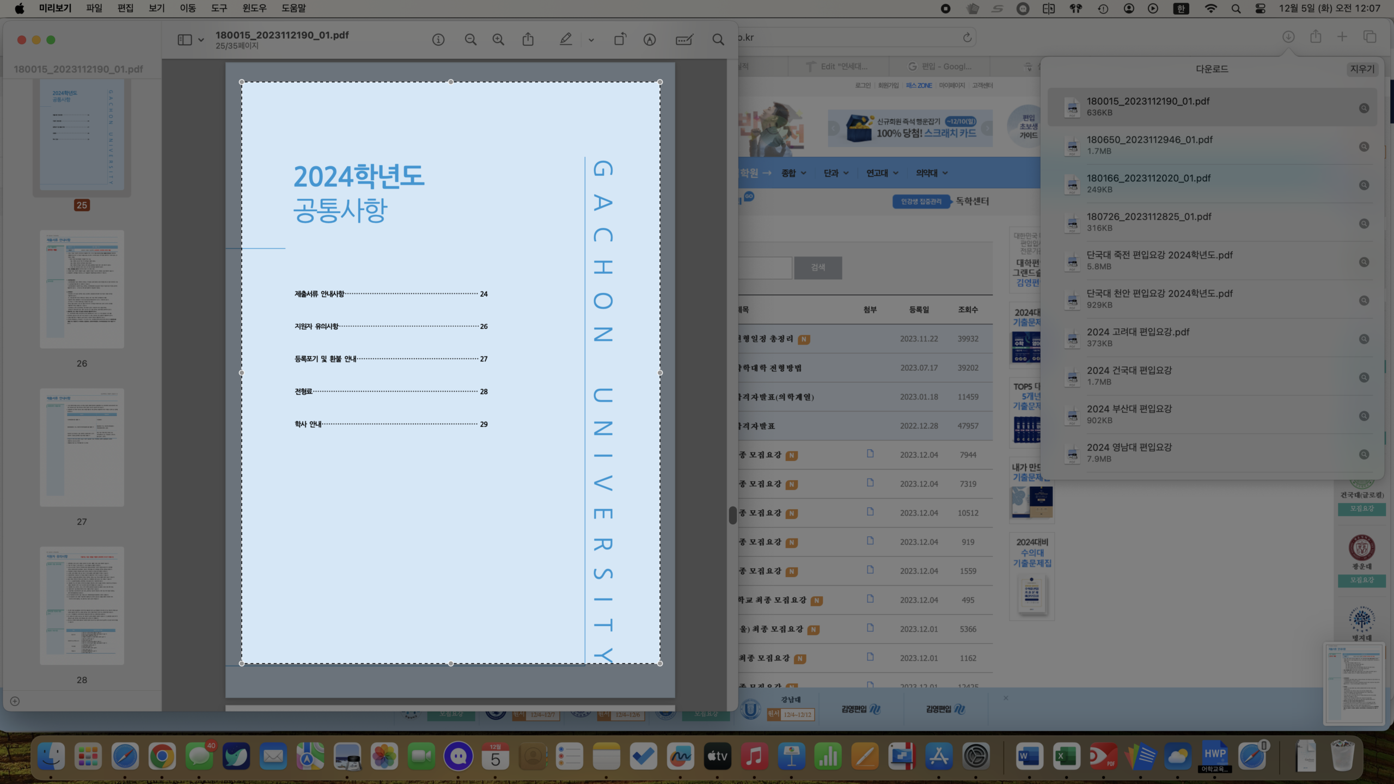Click Safari downloads toolbar icon
The width and height of the screenshot is (1394, 784).
pyautogui.click(x=1288, y=37)
